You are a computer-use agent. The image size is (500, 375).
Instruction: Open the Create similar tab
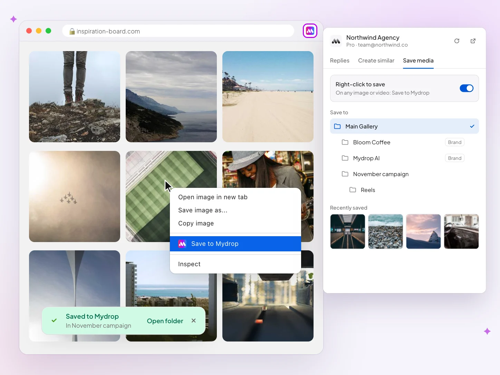point(376,60)
